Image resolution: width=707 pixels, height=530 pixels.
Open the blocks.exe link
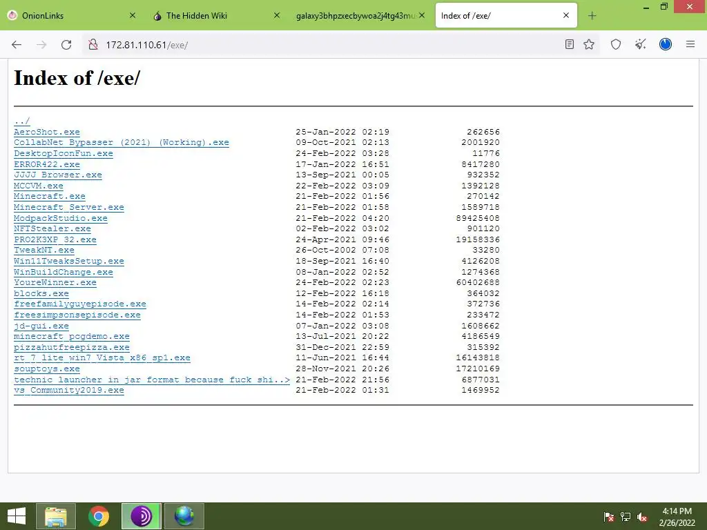(x=41, y=293)
